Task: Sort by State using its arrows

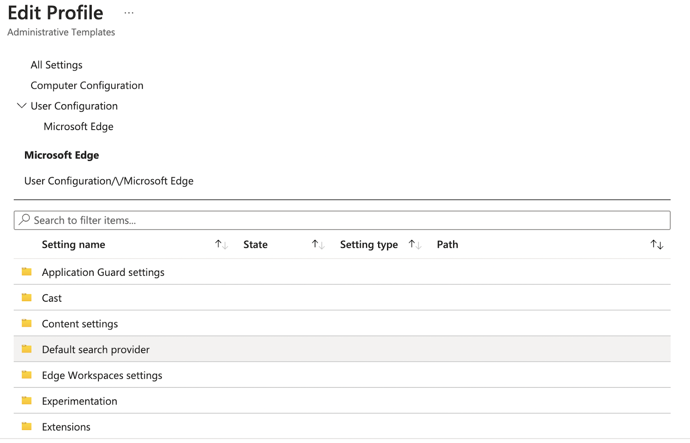Action: 318,245
